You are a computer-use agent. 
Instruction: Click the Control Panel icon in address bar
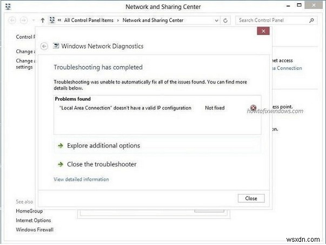[x=52, y=20]
